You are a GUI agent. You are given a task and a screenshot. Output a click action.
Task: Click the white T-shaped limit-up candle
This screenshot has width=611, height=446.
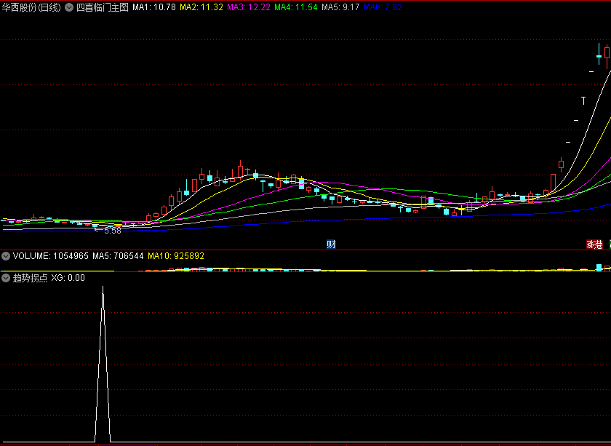pos(583,100)
